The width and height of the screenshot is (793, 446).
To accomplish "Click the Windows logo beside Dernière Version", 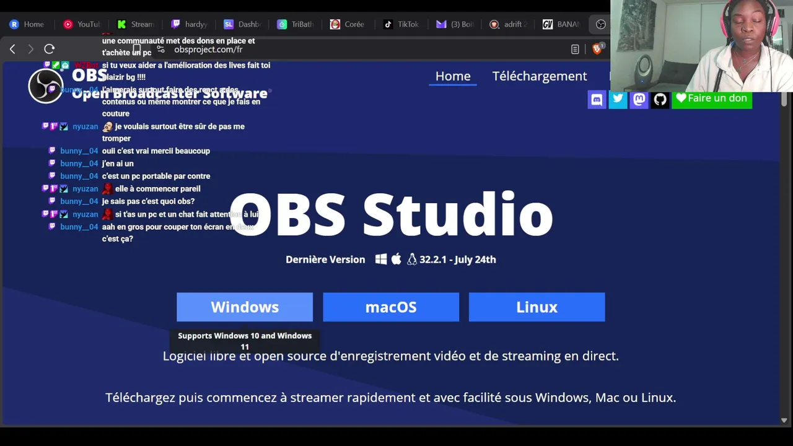I will (381, 260).
